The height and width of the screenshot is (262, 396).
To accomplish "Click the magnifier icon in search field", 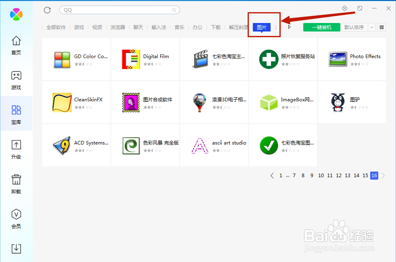I will tap(174, 10).
